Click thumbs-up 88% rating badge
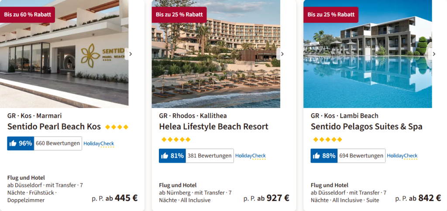Viewport: 447px width, 211px height. click(324, 156)
